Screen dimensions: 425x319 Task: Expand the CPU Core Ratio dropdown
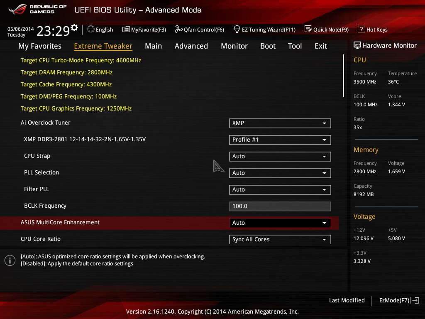[280, 239]
